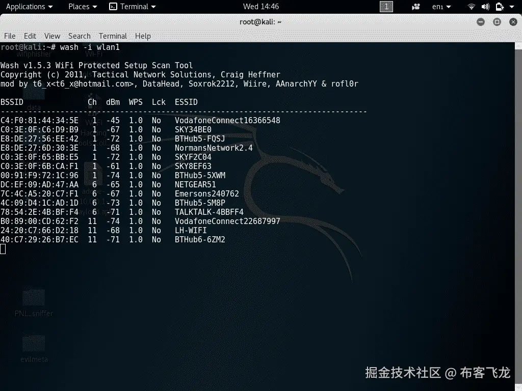
Task: Click ESSID BTHub6-6ZM2
Action: click(x=200, y=239)
